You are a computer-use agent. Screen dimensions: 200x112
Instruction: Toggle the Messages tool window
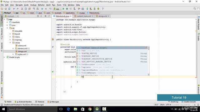point(53,102)
